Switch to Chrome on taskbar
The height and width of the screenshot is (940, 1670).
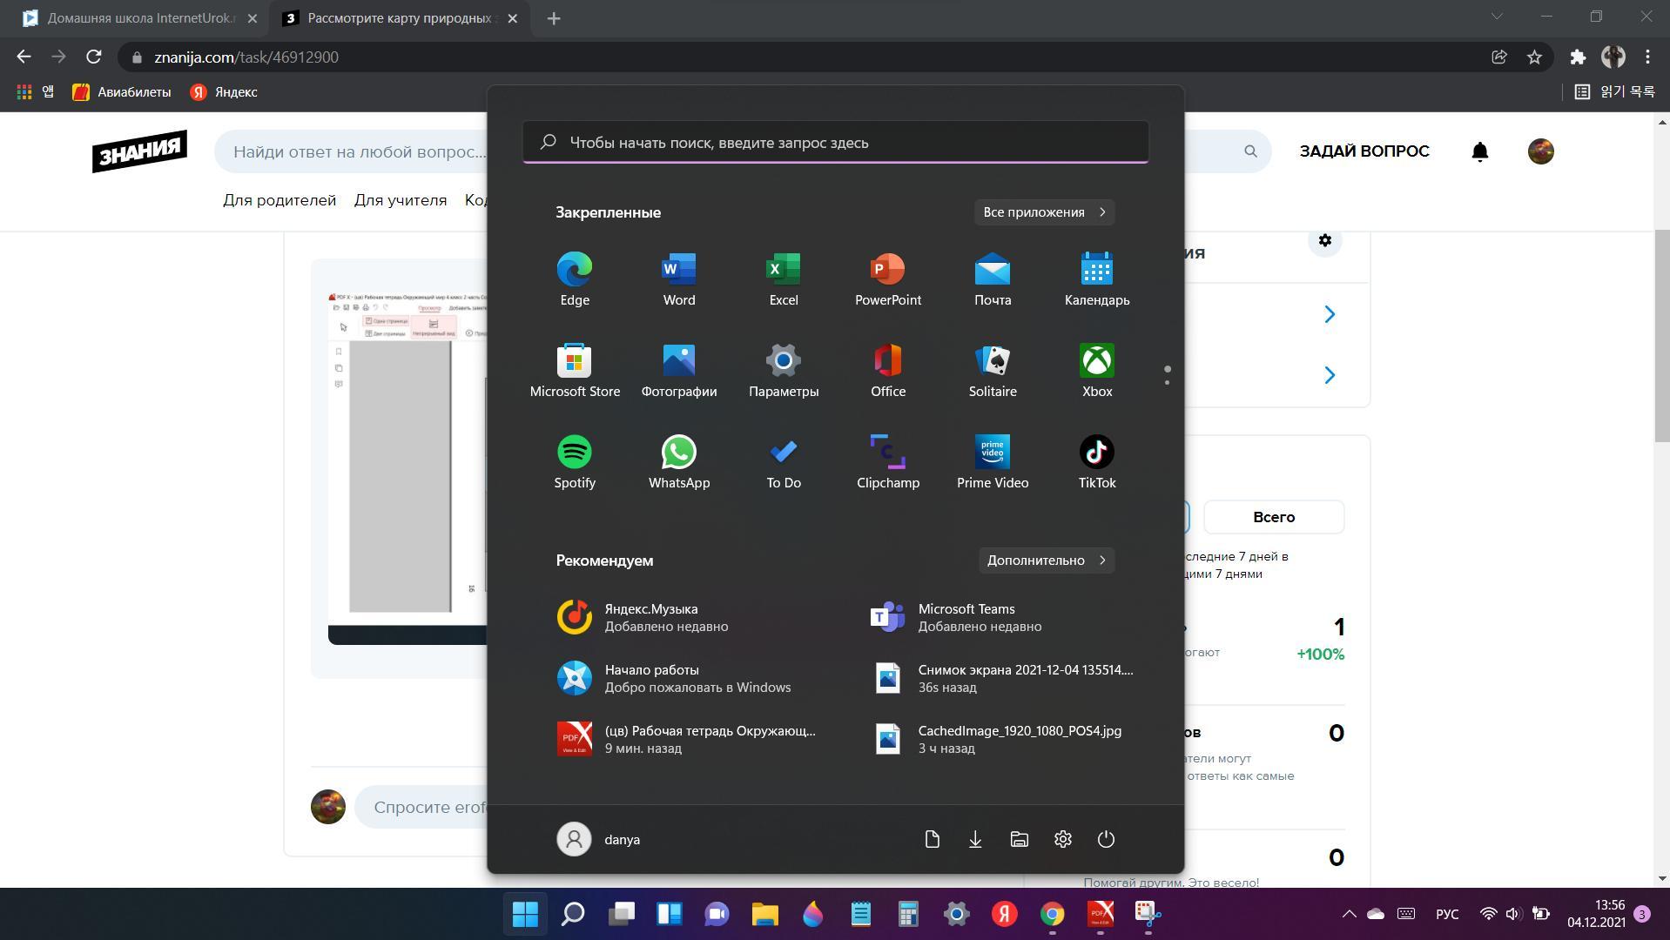click(x=1052, y=914)
